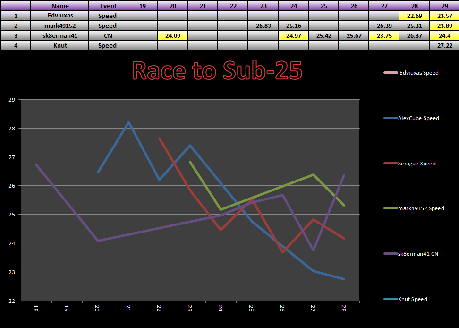The image size is (459, 328).
Task: Click the Race to Sub-25 chart title
Action: click(217, 70)
